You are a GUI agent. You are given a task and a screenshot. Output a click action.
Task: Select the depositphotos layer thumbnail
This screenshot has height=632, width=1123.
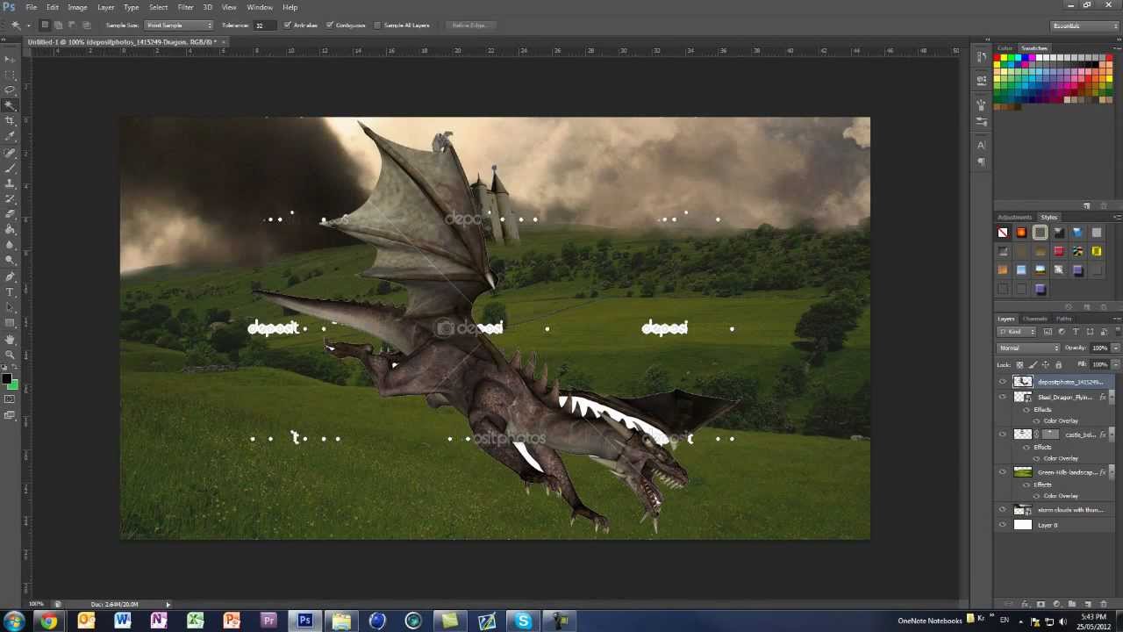coord(1023,382)
